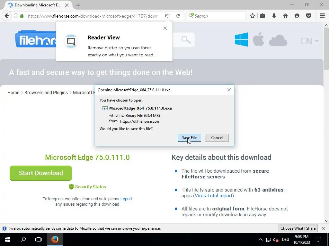
Task: Cancel the file download dialog
Action: pos(217,138)
